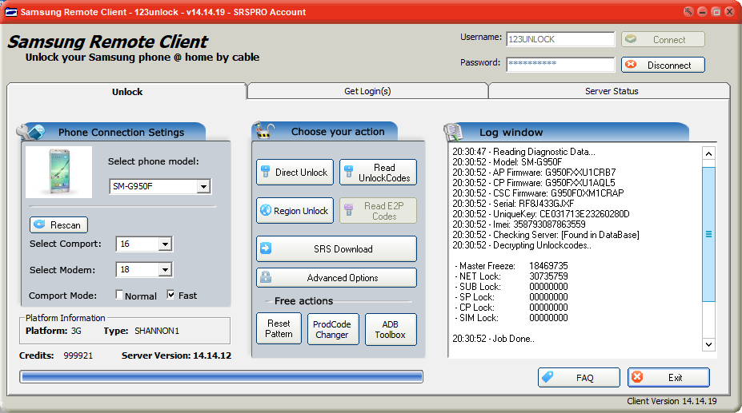Click the FAQ tag icon
This screenshot has height=413, width=742.
click(547, 377)
